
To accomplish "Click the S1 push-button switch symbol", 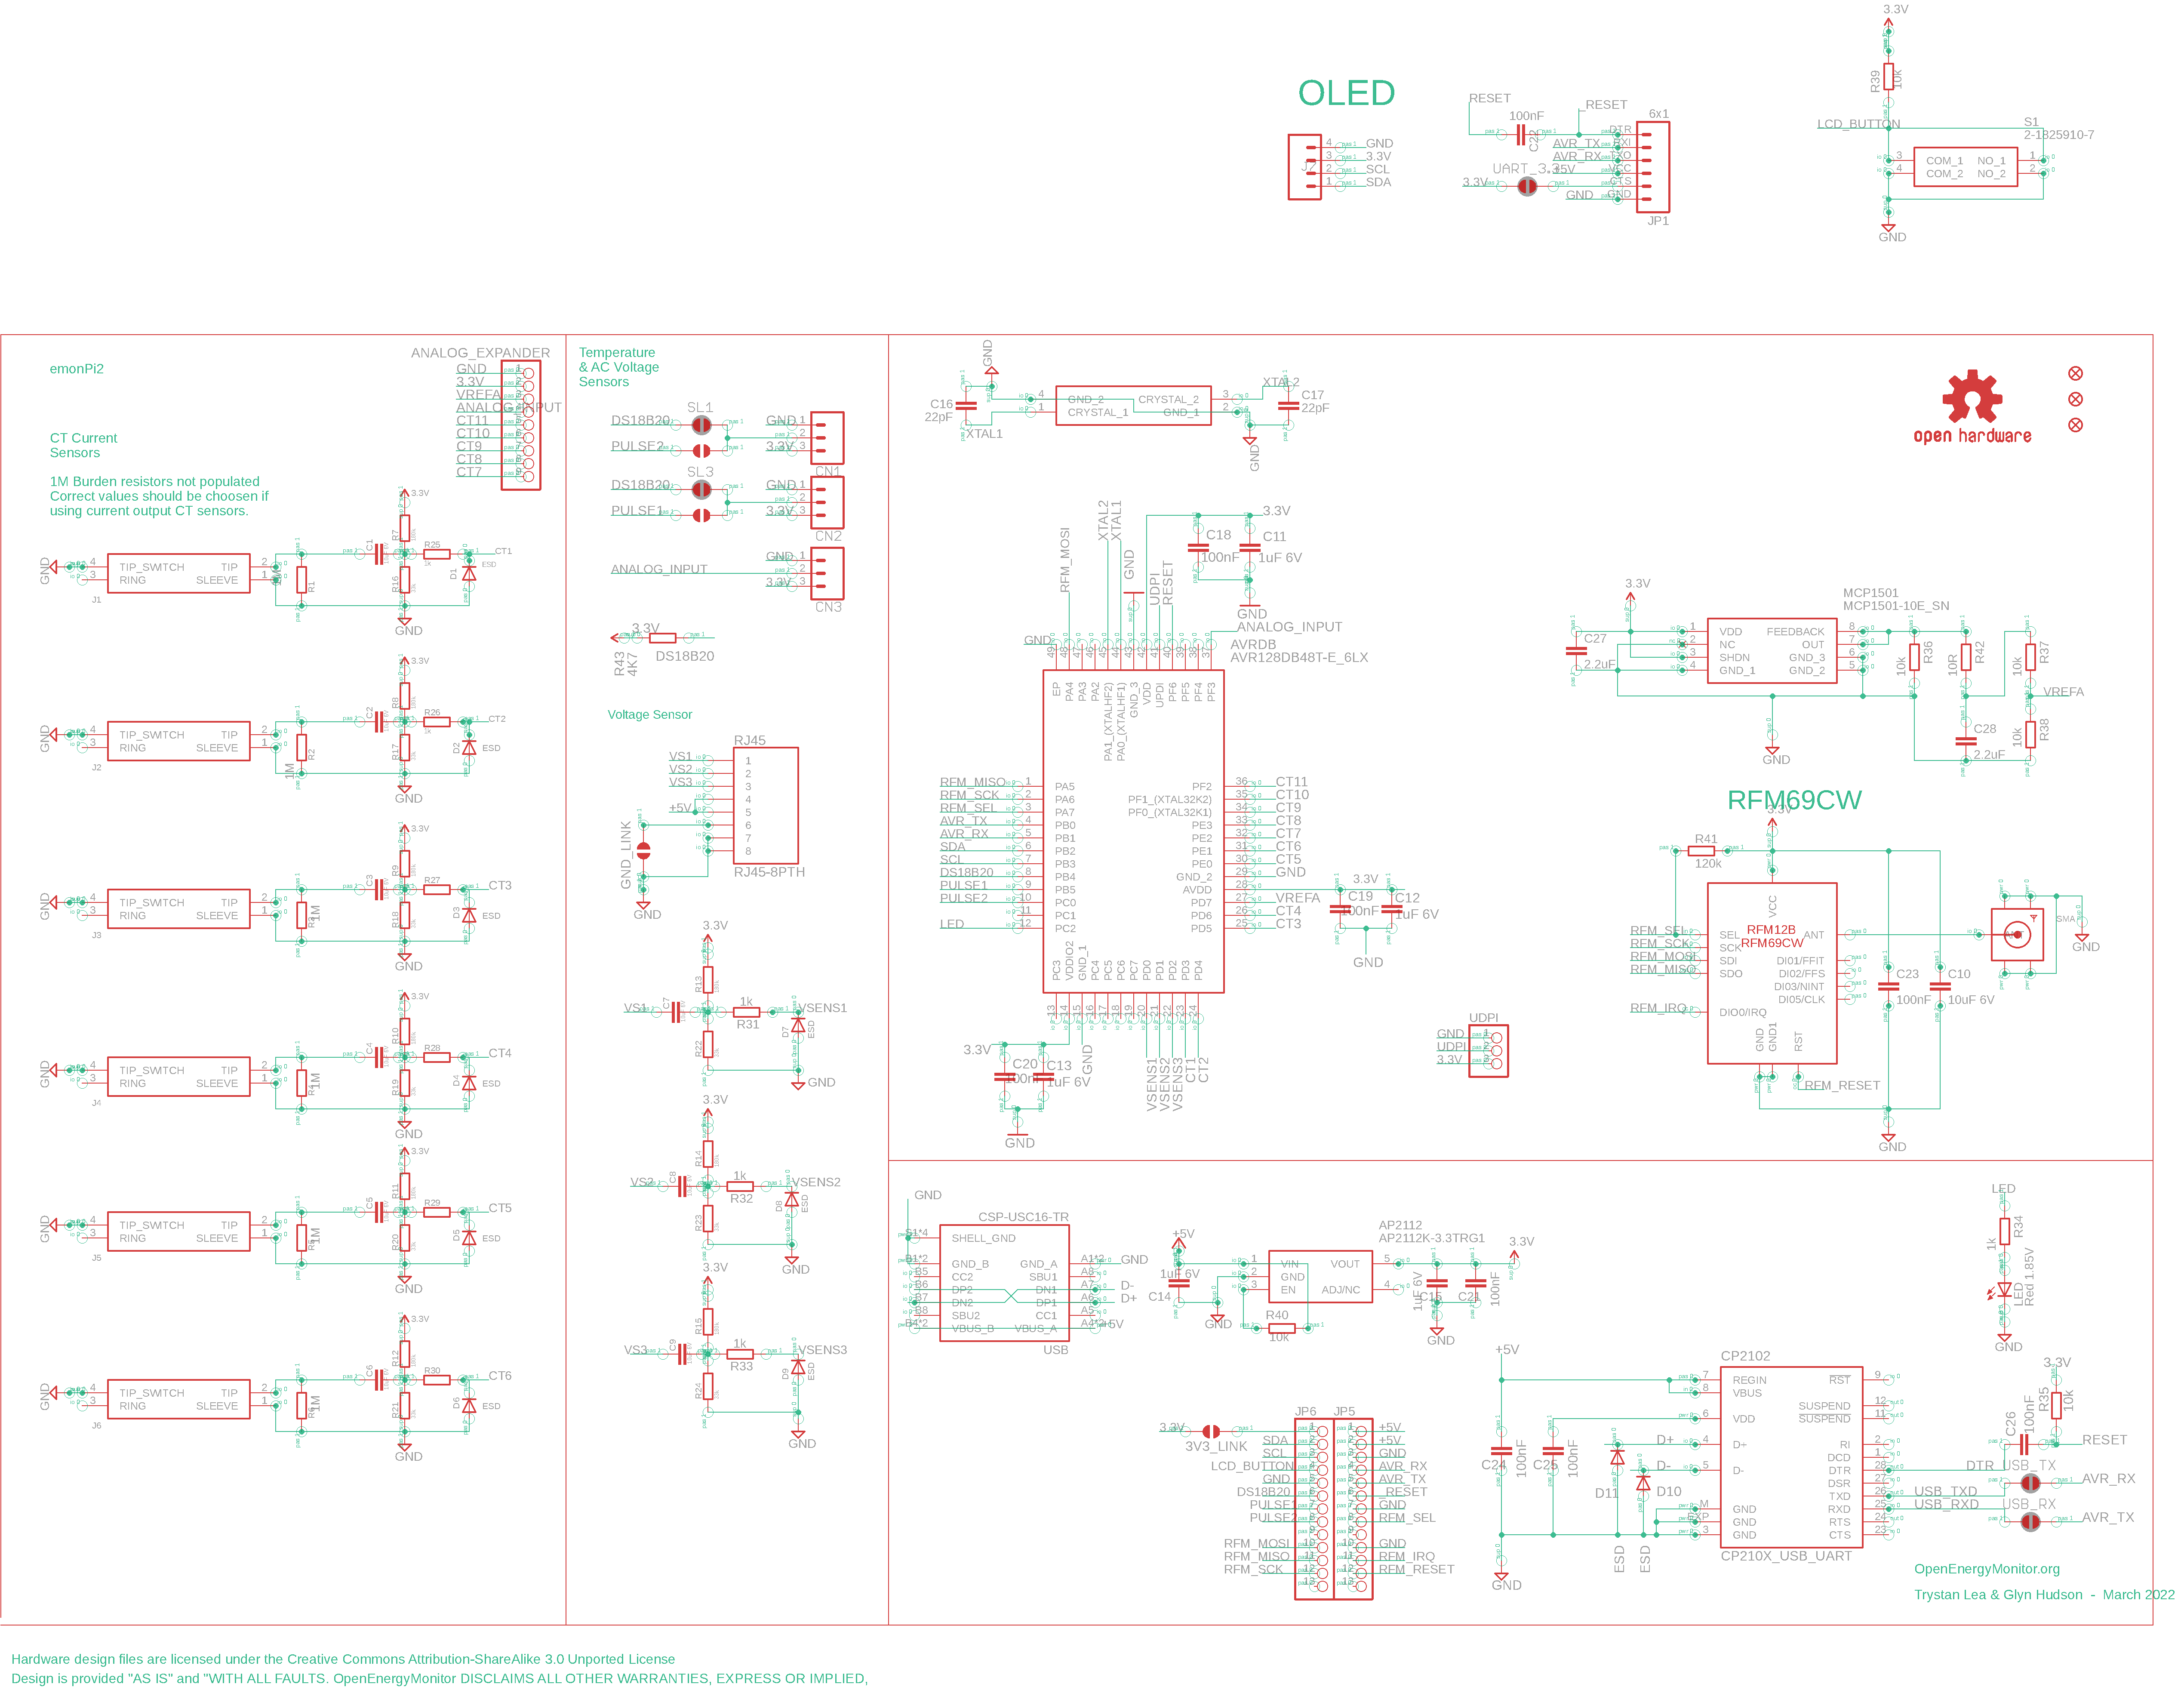I will 1965,167.
